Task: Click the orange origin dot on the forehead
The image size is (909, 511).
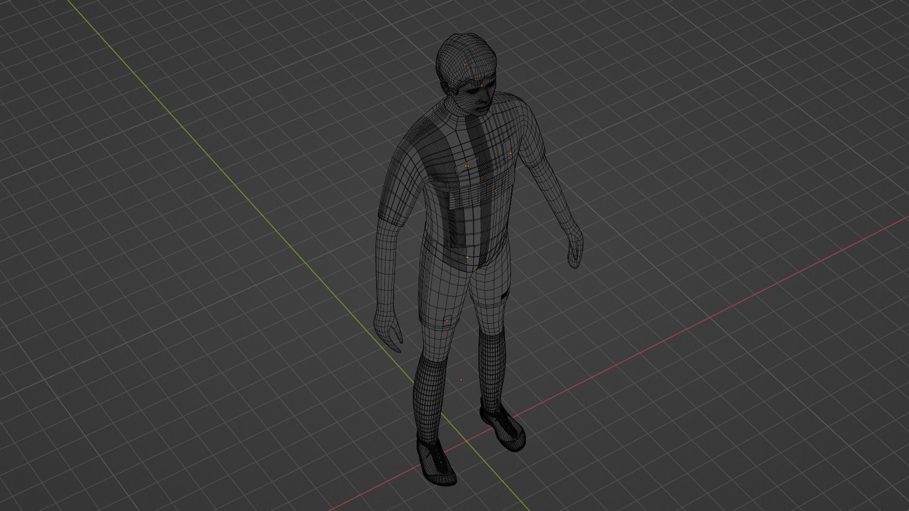Action: tap(481, 85)
